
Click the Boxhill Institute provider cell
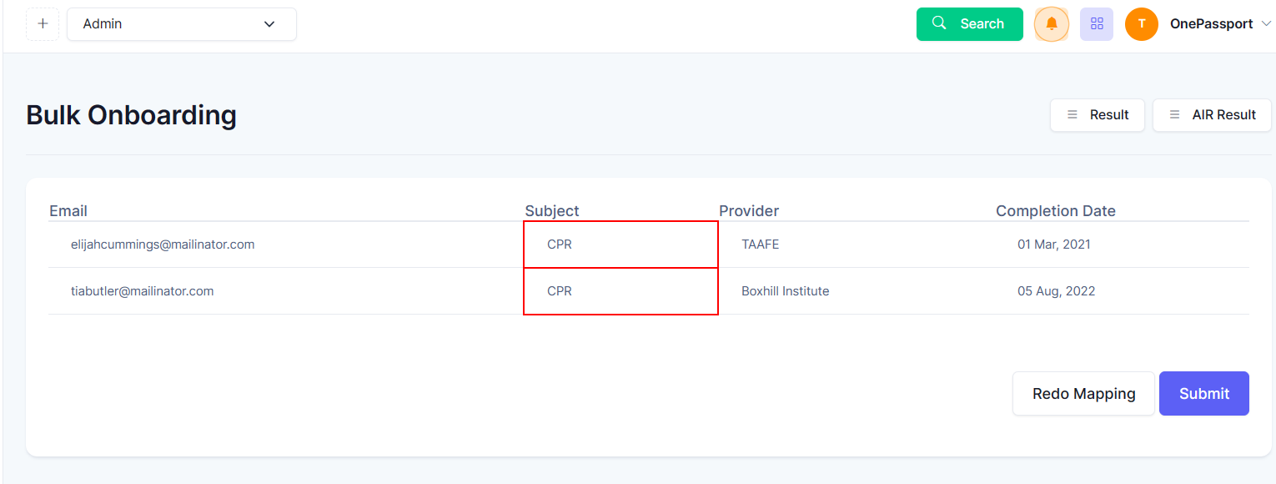click(x=786, y=291)
